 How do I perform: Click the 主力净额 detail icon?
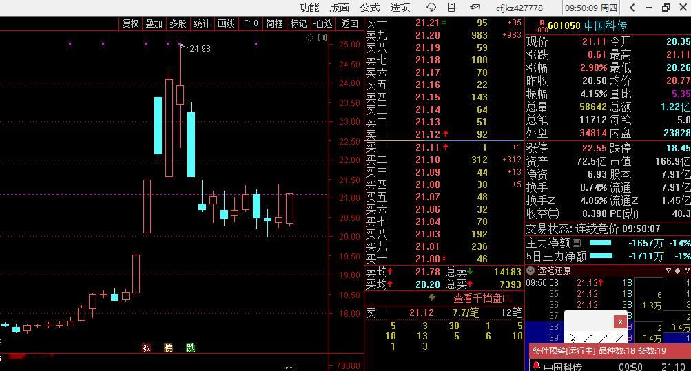click(577, 243)
